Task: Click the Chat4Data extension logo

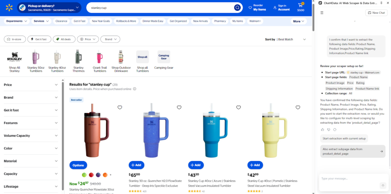Action: (320, 3)
